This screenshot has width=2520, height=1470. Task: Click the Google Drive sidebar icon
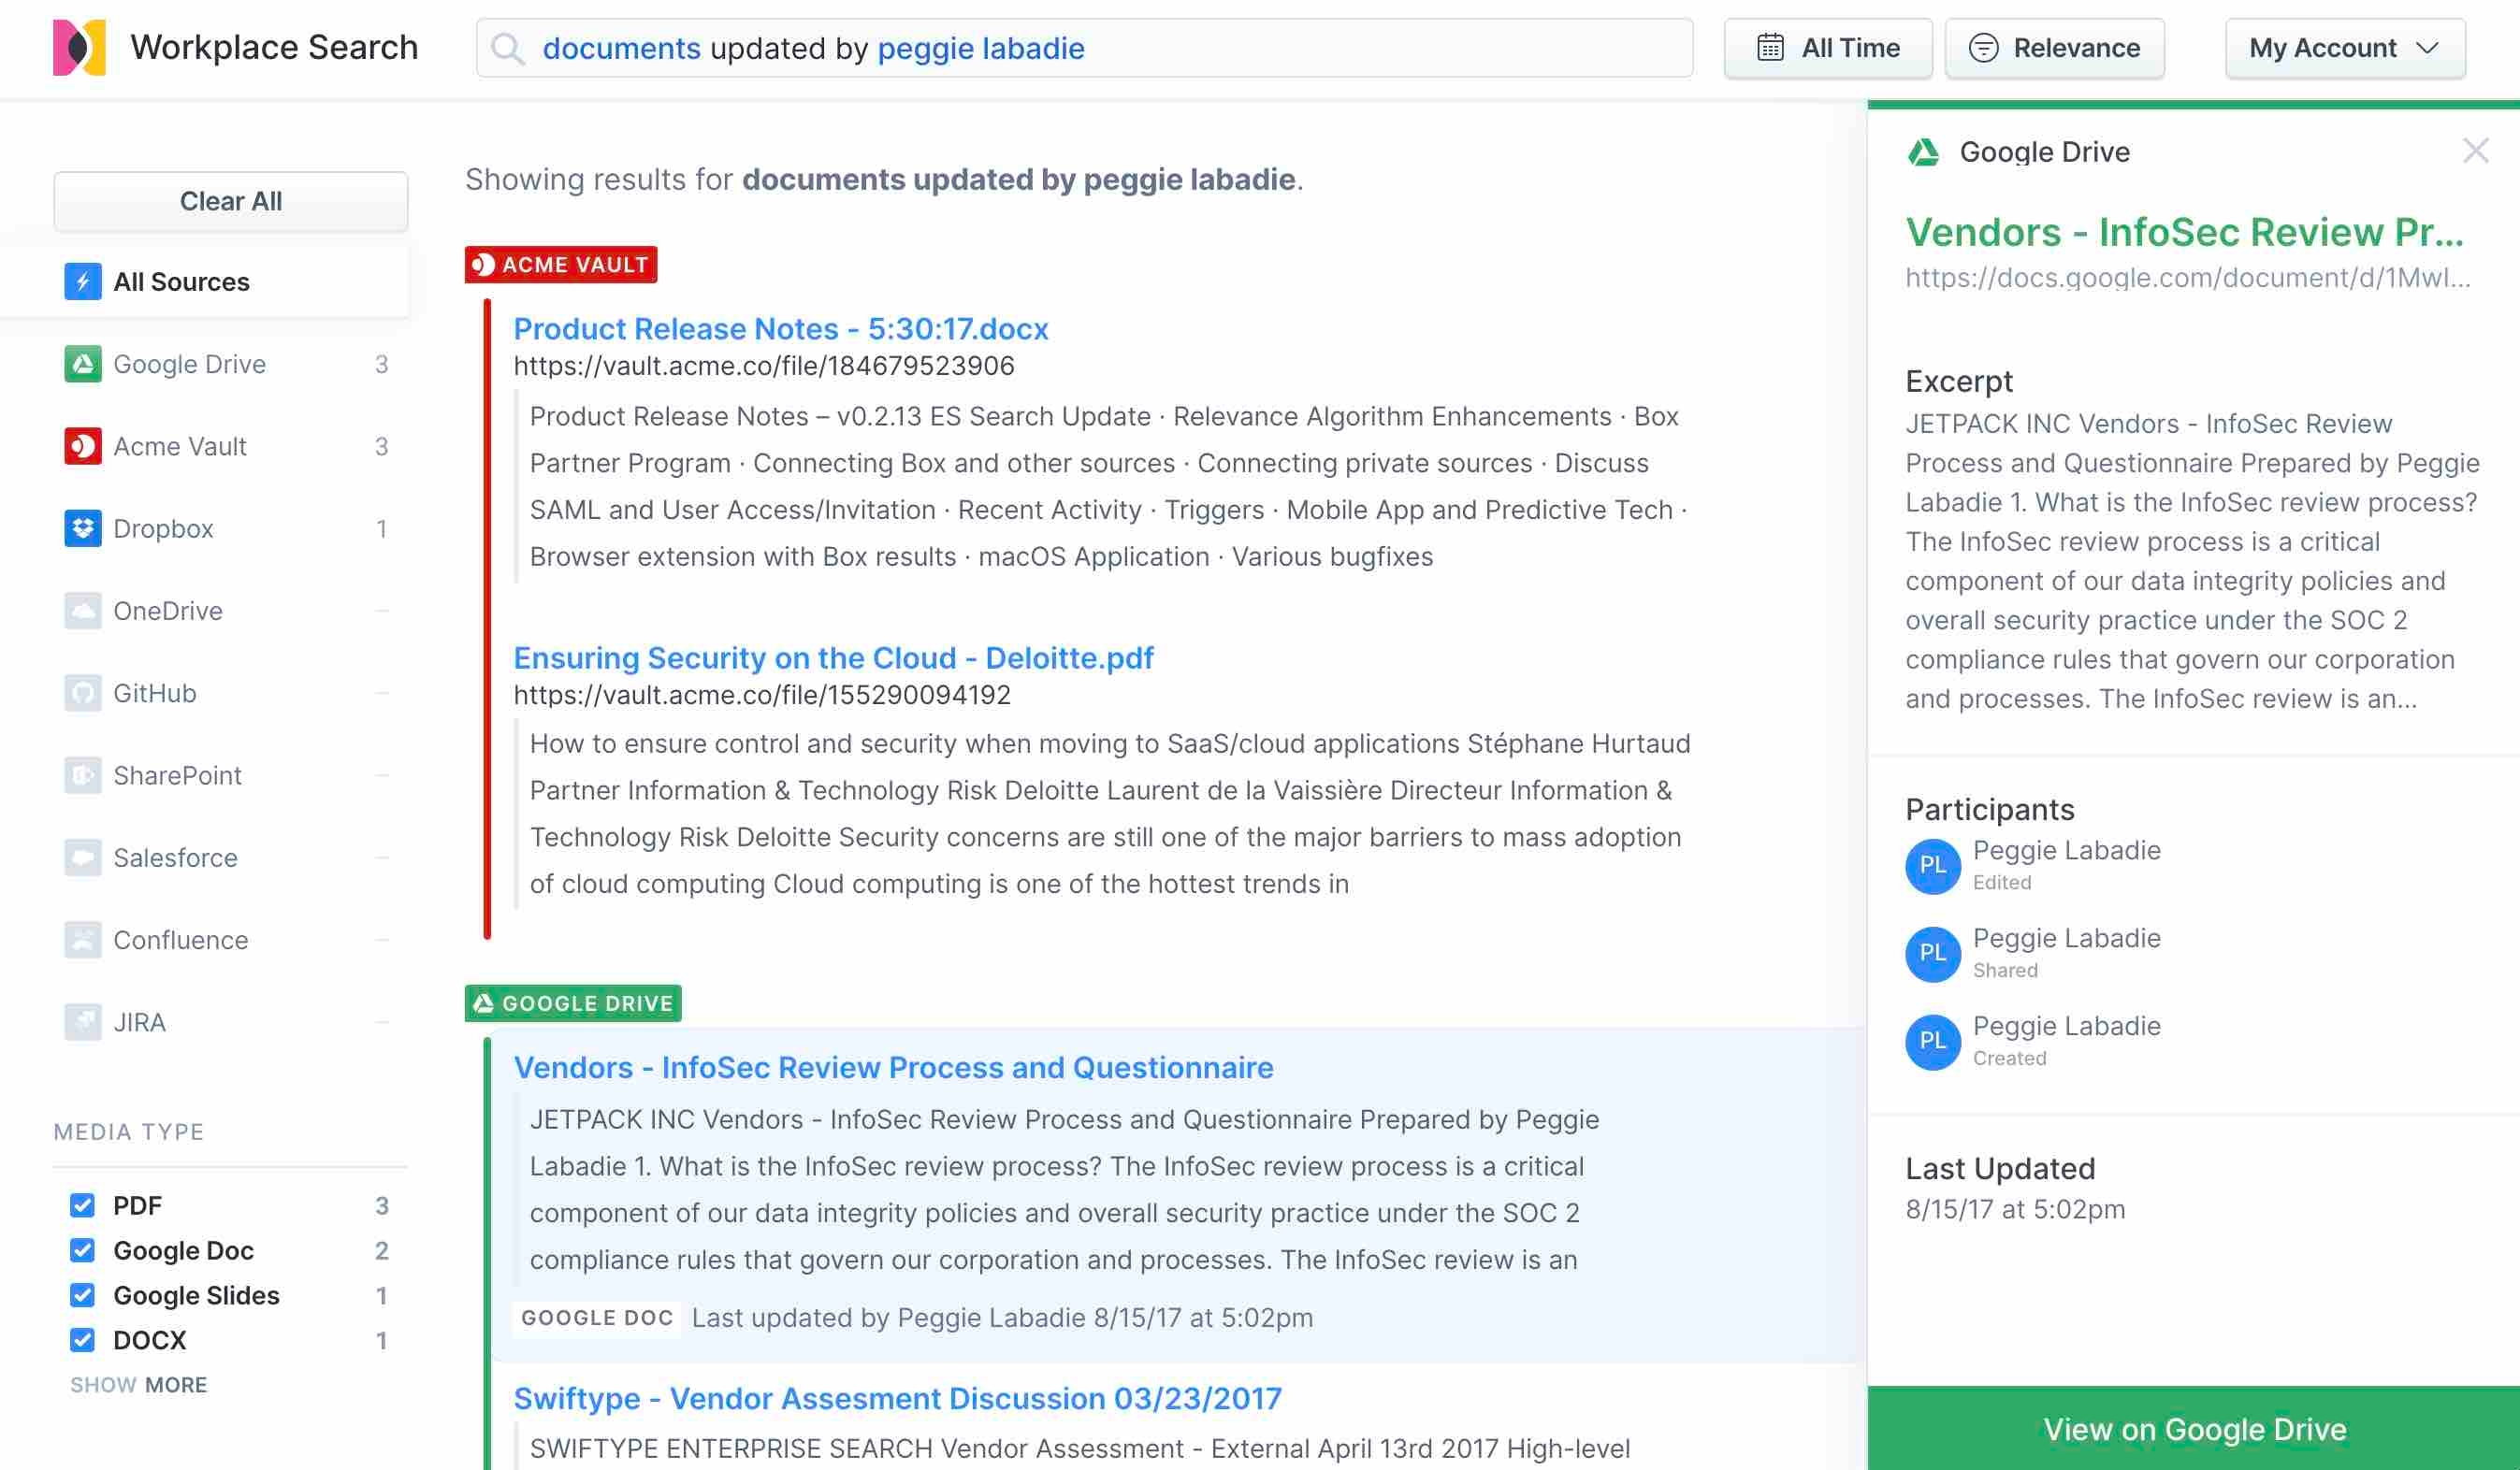tap(83, 364)
